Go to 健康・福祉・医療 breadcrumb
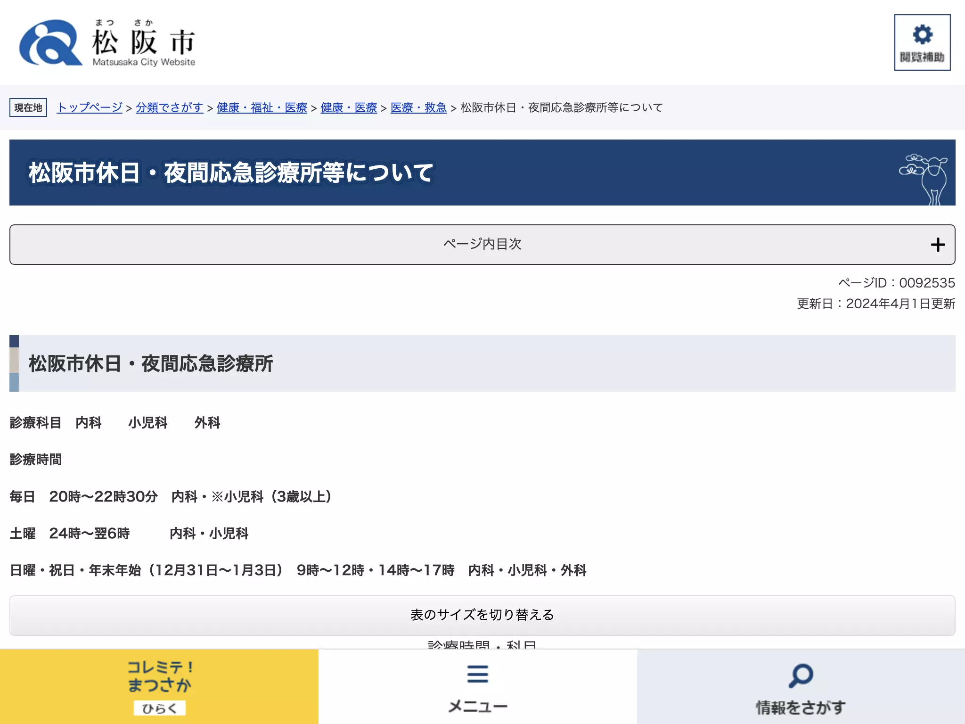 262,107
